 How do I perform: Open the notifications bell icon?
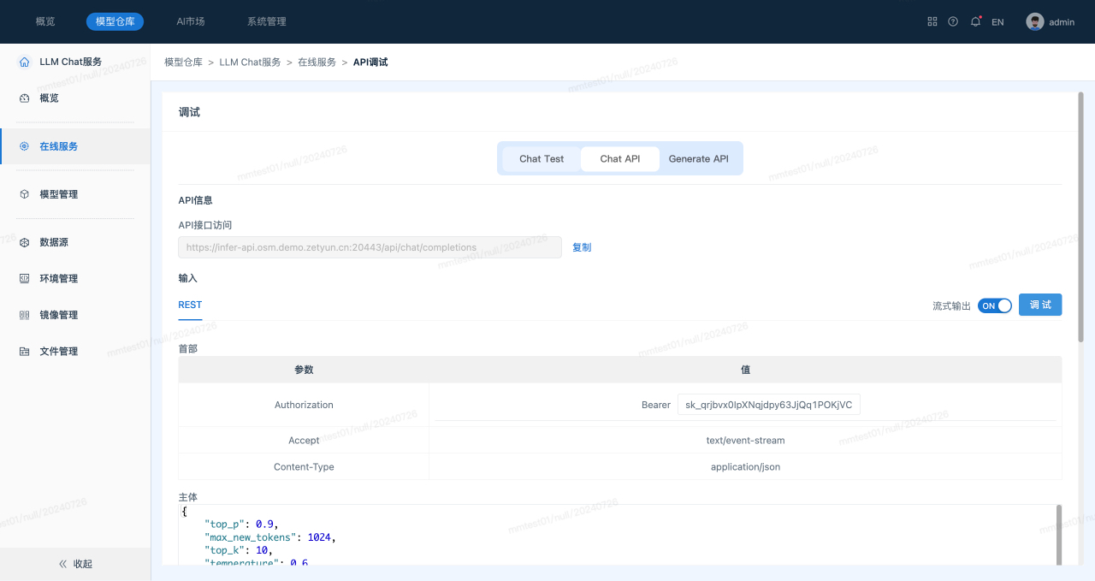point(975,21)
